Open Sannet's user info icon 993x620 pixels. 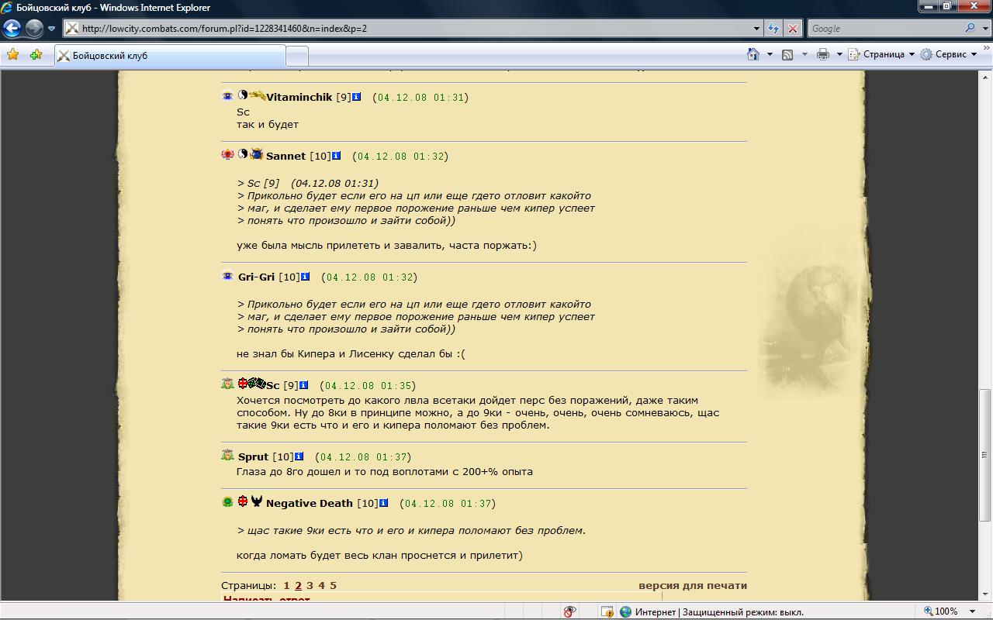pos(337,156)
